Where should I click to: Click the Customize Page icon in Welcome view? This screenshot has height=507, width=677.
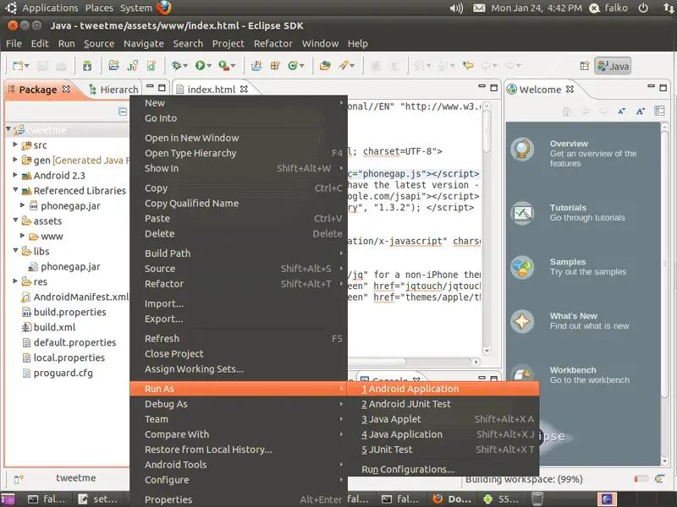click(x=659, y=112)
